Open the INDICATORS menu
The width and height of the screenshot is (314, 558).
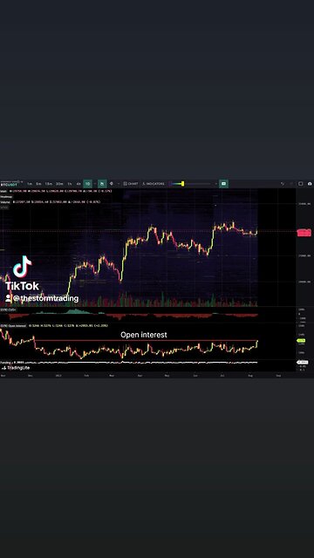pyautogui.click(x=154, y=184)
